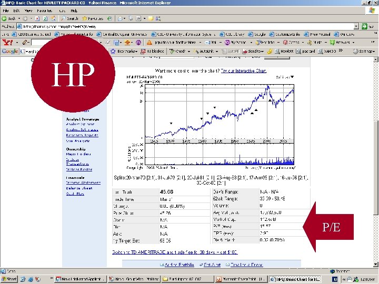Open the Mail icon dropdown arrow

point(125,18)
